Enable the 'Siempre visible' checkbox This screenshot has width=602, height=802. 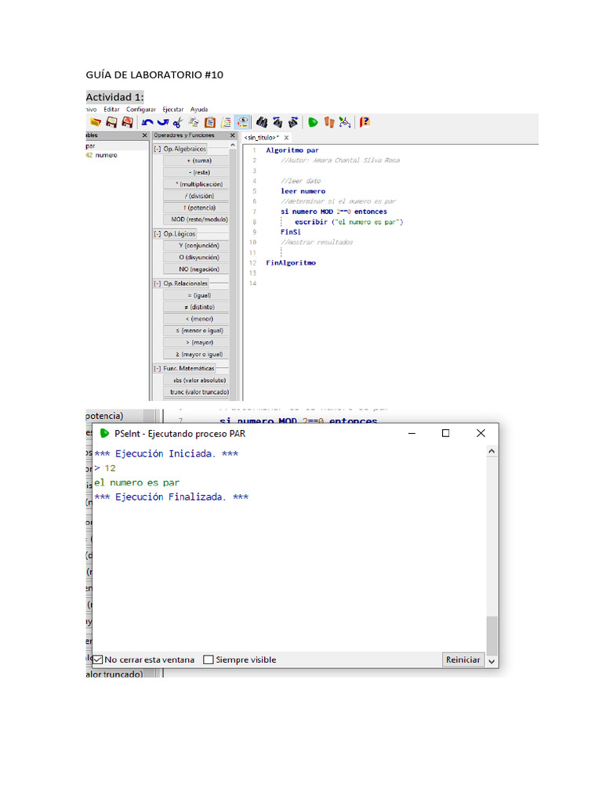(x=209, y=659)
